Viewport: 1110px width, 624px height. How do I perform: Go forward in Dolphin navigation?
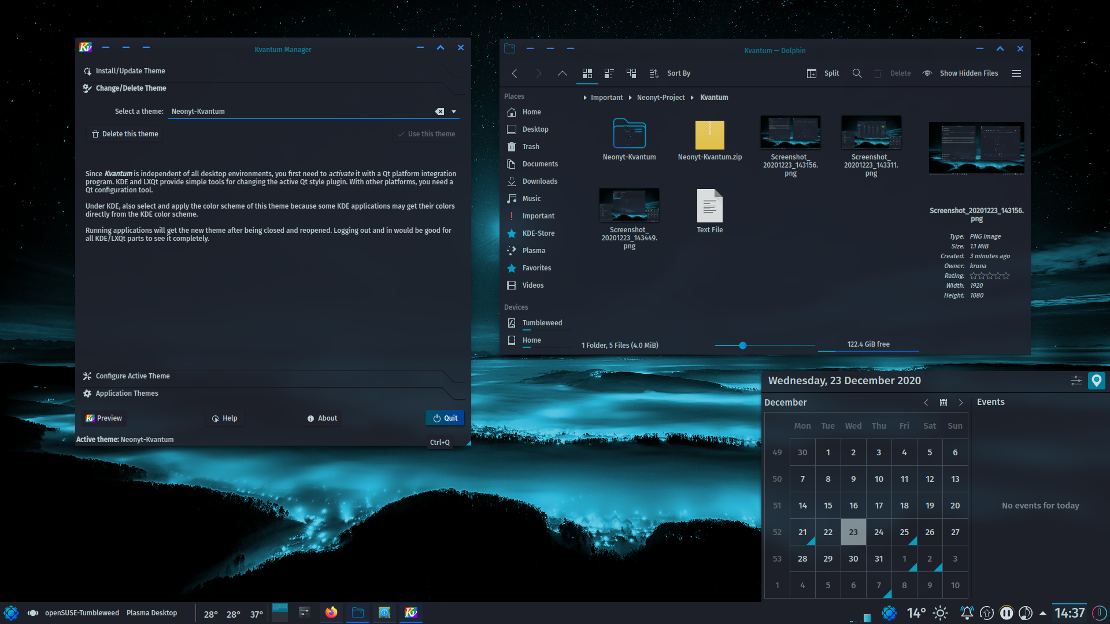pos(538,73)
